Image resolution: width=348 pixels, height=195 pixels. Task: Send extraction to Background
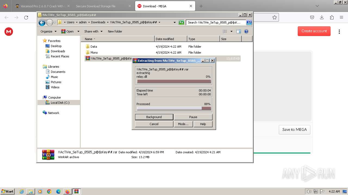[x=154, y=117]
